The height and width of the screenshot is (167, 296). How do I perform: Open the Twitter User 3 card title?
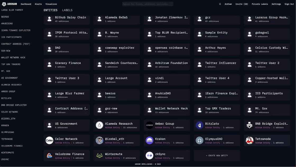tap(67, 78)
